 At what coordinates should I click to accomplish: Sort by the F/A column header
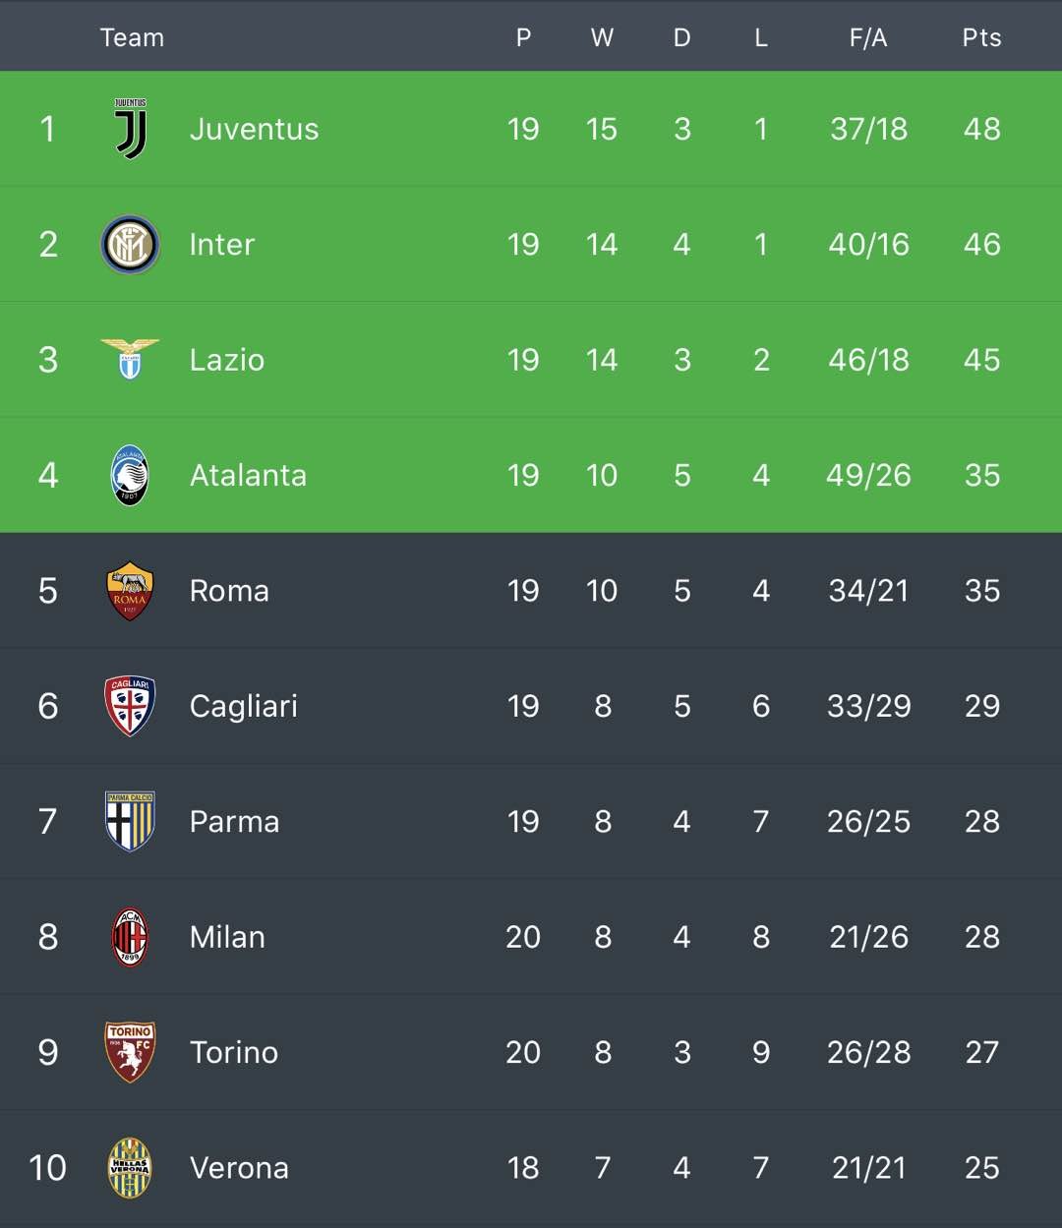tap(868, 37)
